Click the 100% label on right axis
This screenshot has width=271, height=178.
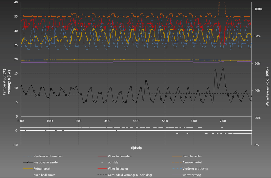click(258, 9)
